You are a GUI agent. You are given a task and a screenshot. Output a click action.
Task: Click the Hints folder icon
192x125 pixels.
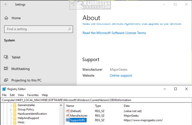(15, 122)
